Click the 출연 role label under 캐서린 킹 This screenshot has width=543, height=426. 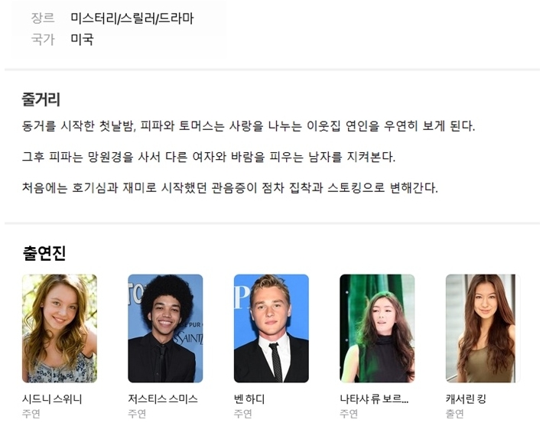click(x=455, y=414)
